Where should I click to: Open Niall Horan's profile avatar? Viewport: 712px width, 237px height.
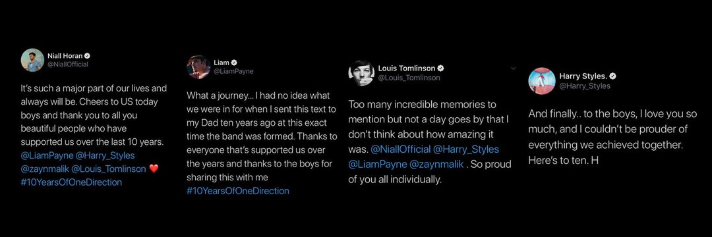click(33, 60)
